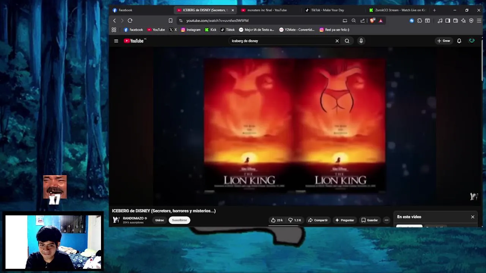Dislike the video (1.3 K)
Screen dimensions: 486x273
point(295,220)
